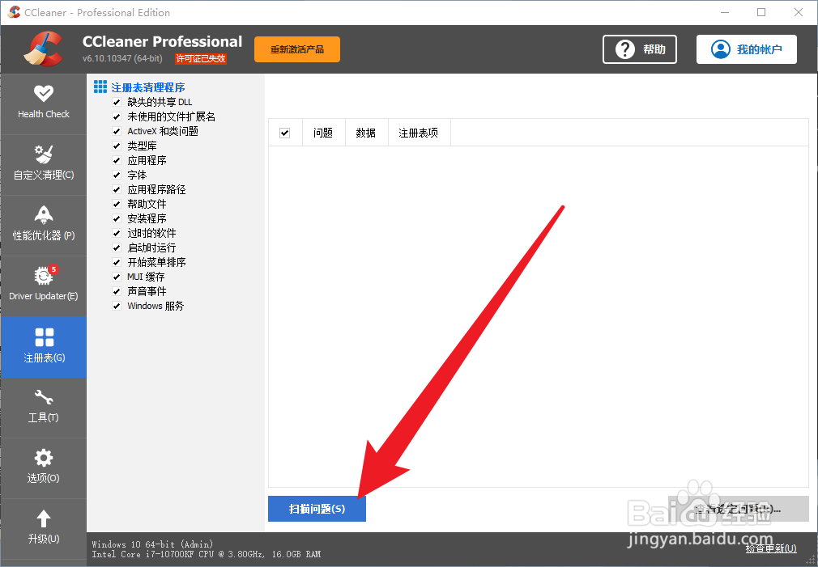The image size is (818, 567).
Task: Toggle 声音事件 checkbox
Action: [x=117, y=291]
